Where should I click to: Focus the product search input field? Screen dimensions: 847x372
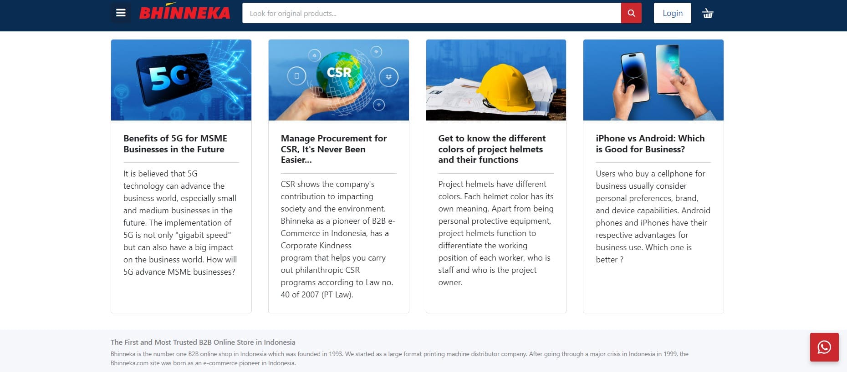coord(432,13)
